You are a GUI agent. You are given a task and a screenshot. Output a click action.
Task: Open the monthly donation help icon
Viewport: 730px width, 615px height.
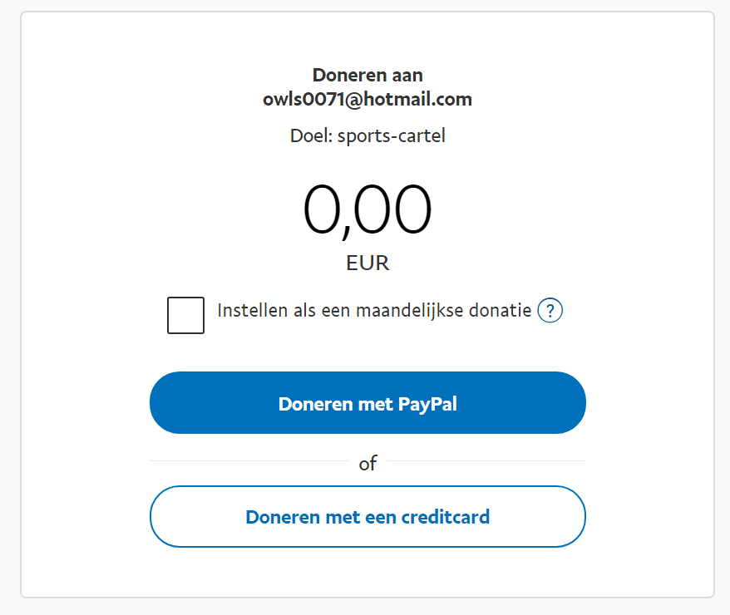(550, 311)
